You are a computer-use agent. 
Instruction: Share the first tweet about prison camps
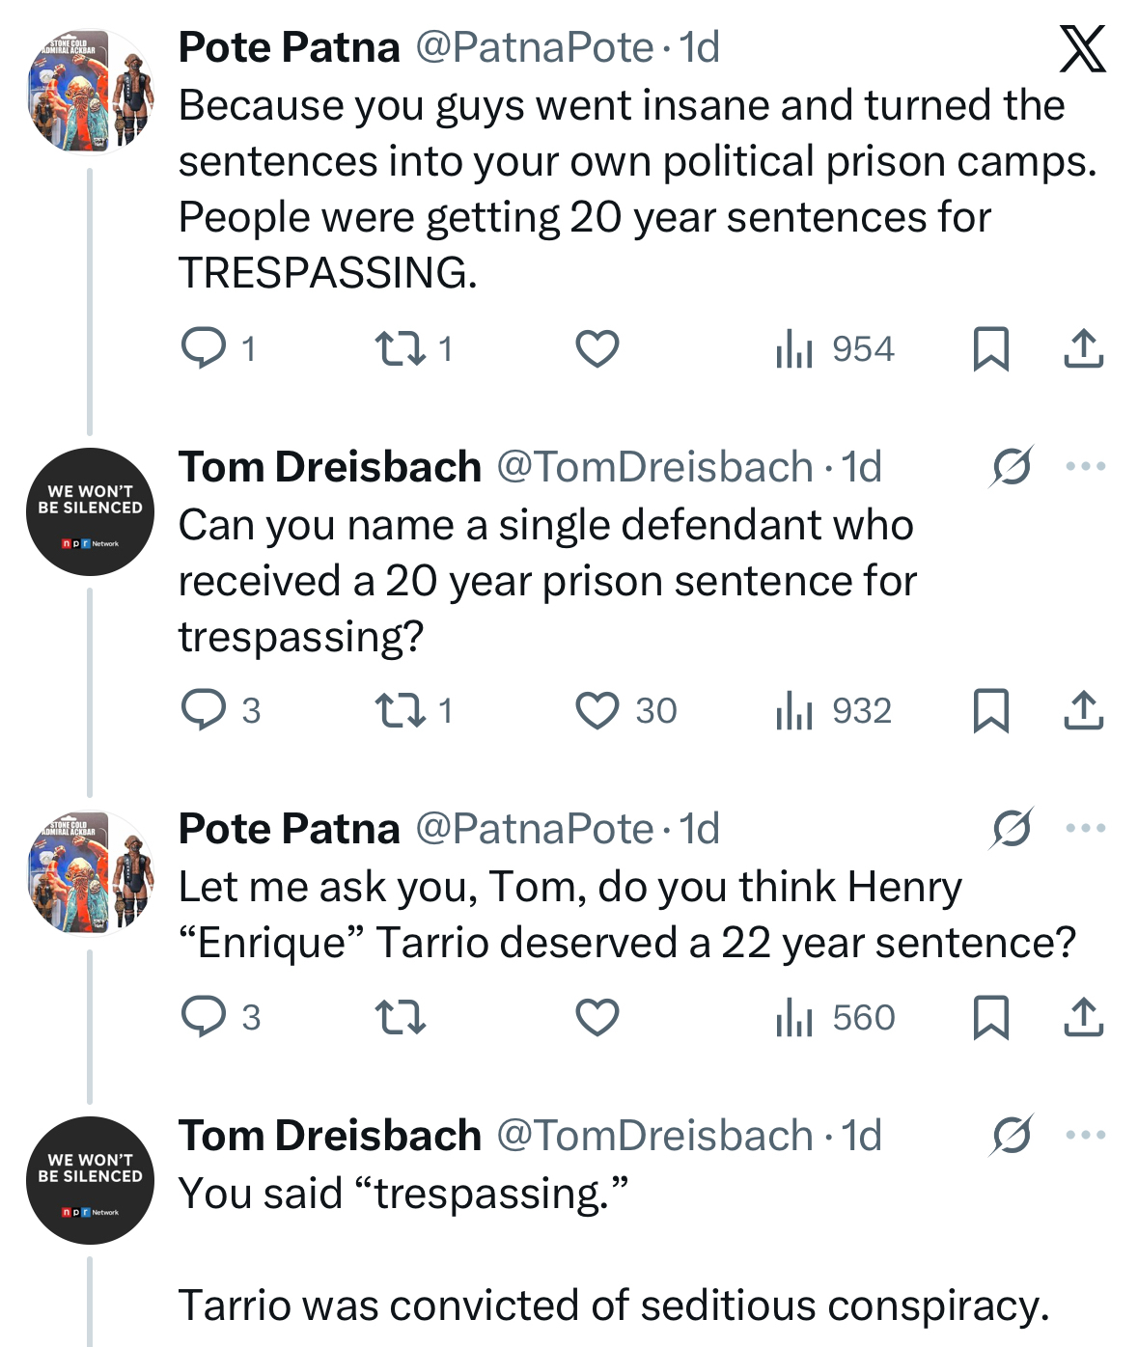[1083, 348]
